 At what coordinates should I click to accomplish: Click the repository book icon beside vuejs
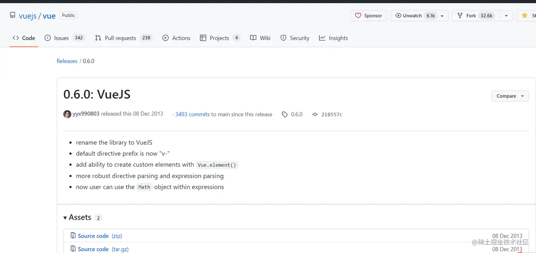[13, 16]
